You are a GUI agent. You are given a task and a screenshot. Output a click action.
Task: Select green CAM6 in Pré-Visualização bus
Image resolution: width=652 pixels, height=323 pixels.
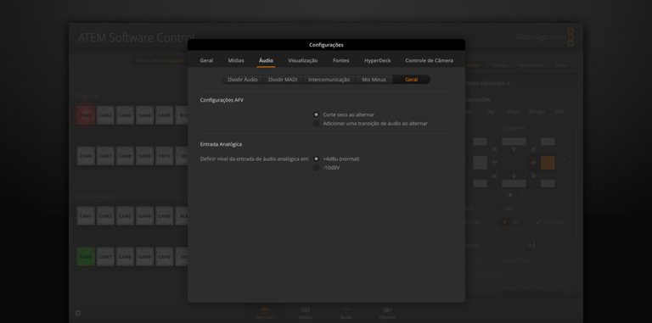click(86, 257)
